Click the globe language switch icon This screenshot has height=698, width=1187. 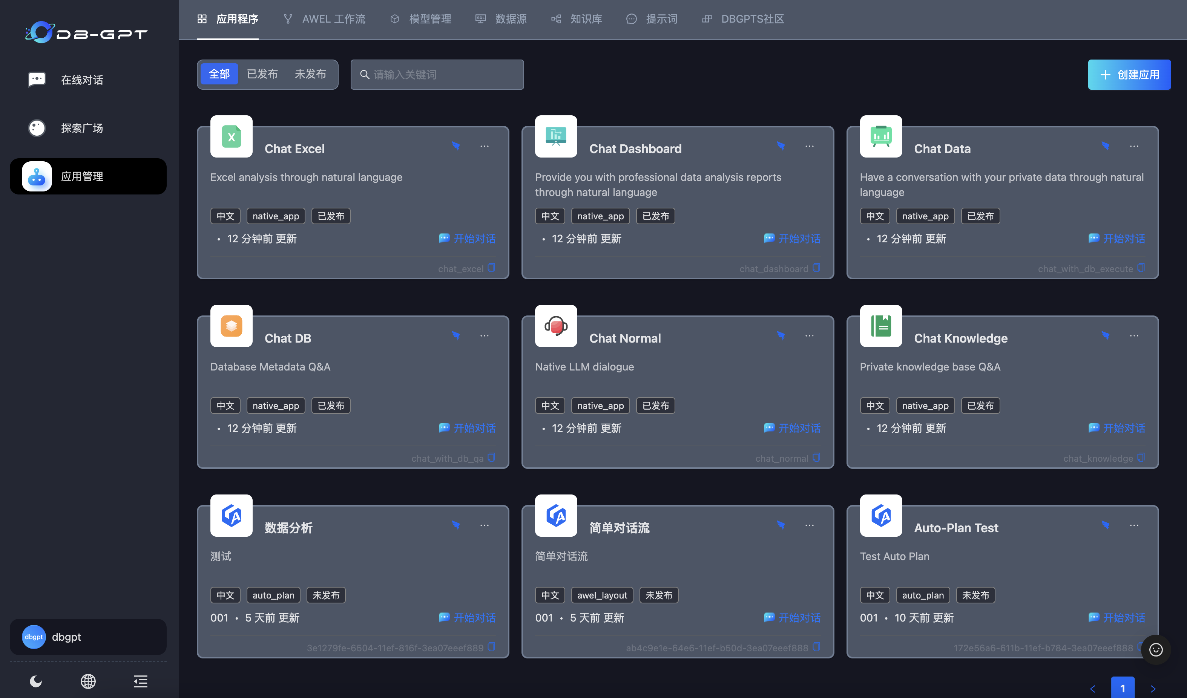88,681
